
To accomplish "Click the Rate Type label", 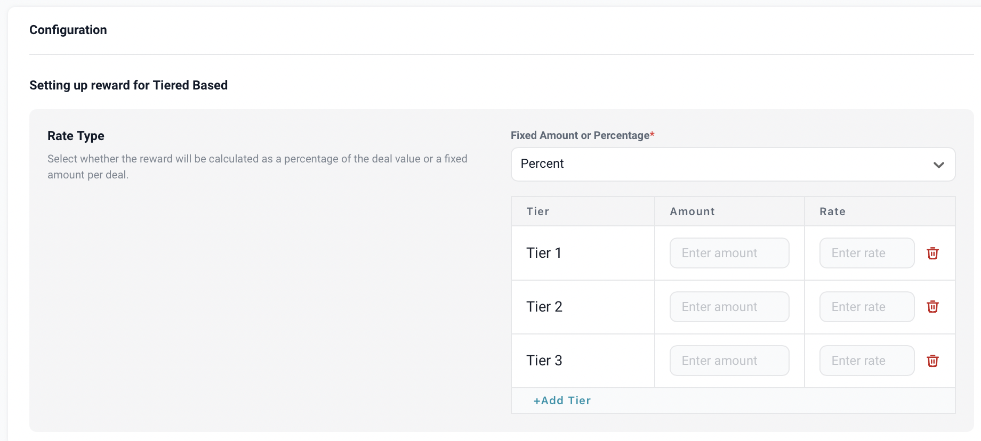I will pos(76,136).
